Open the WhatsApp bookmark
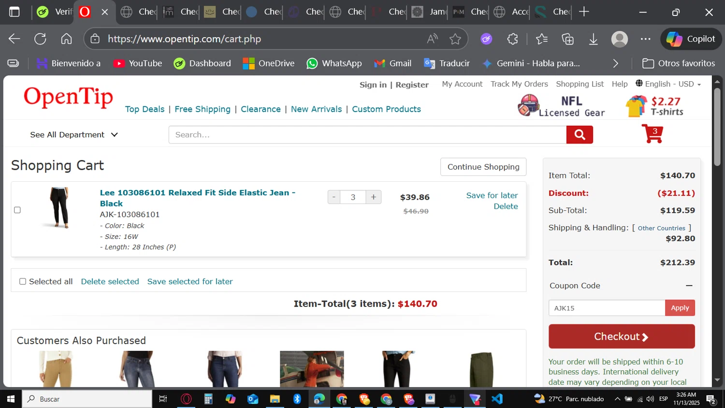The image size is (725, 408). click(x=334, y=63)
